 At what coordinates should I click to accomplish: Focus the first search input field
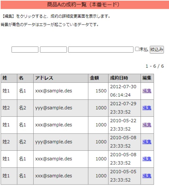coord(25,49)
